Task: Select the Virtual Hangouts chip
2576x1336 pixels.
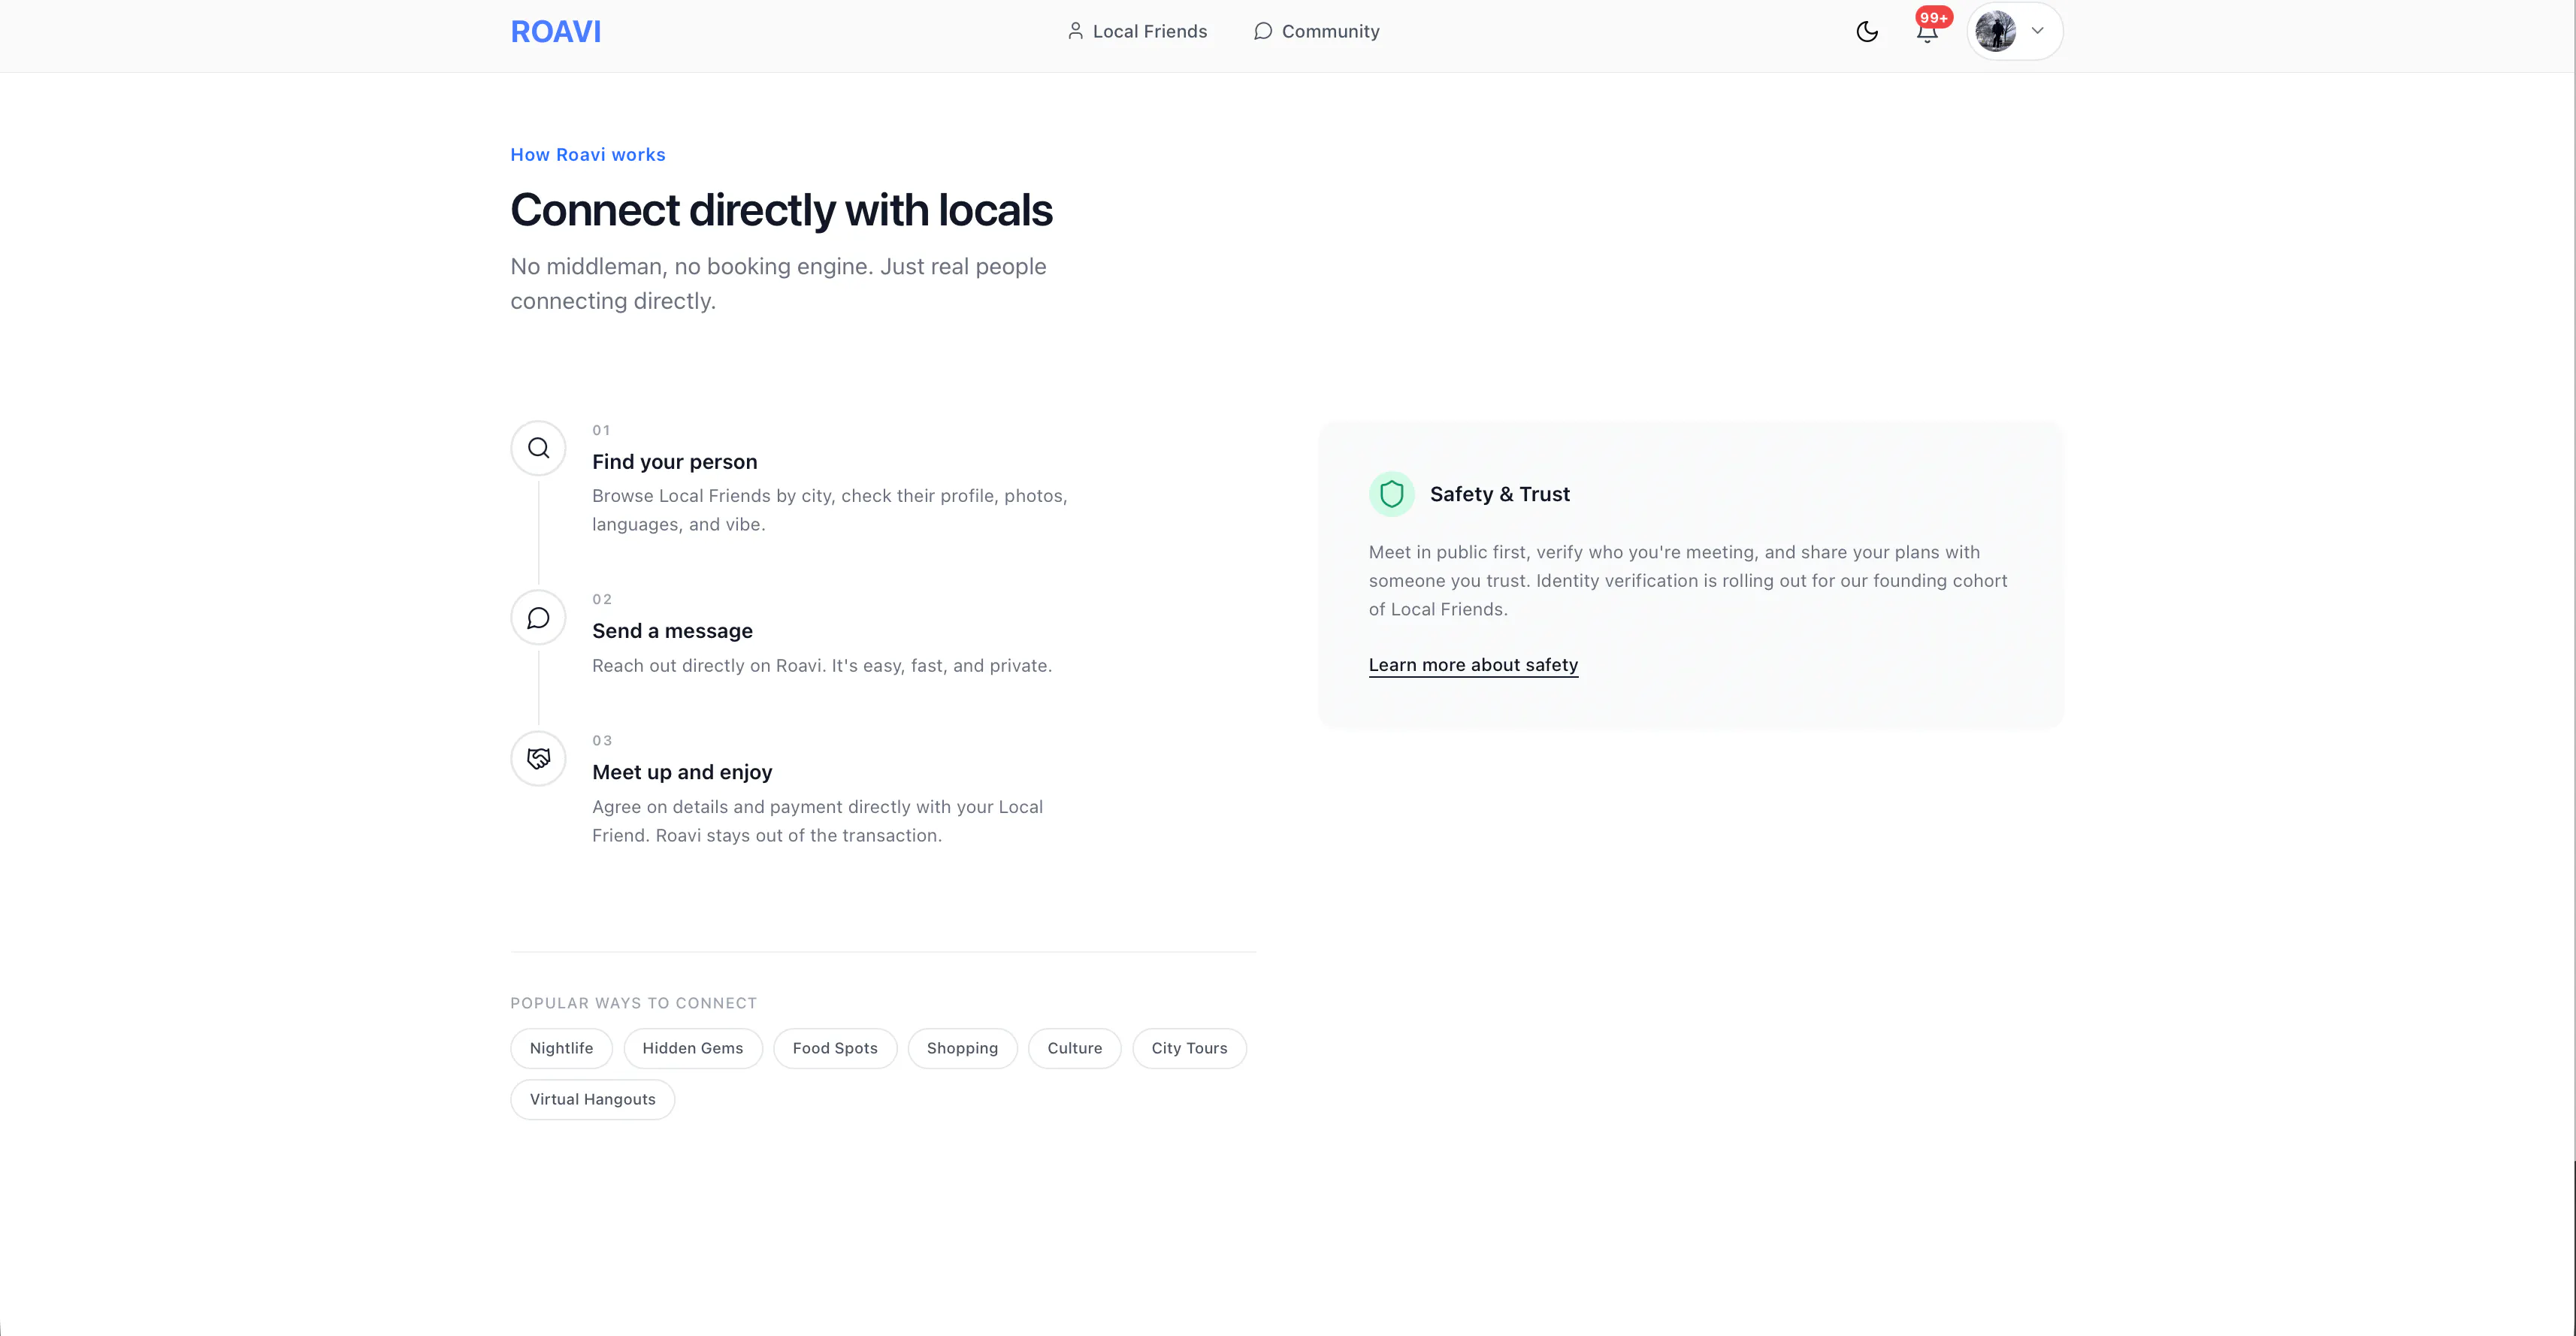Action: [x=593, y=1099]
